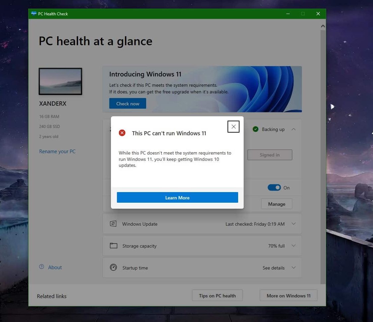Click the vertical scrollbar track
This screenshot has width=373, height=322.
point(323,157)
